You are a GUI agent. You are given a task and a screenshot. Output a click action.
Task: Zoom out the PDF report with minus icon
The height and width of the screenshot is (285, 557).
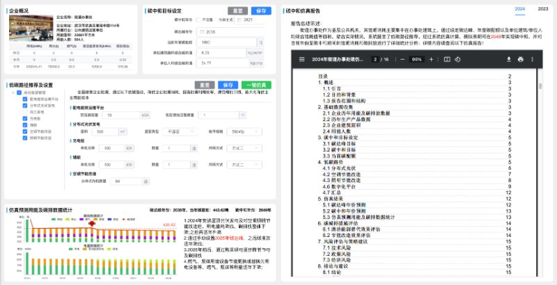pos(402,60)
